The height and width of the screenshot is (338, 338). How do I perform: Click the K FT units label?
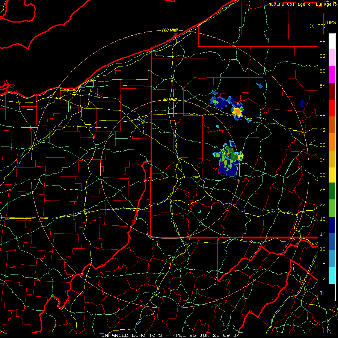[317, 26]
